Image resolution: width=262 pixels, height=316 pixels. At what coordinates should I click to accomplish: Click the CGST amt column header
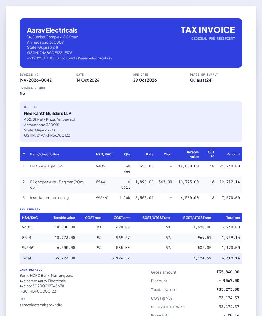click(x=122, y=218)
